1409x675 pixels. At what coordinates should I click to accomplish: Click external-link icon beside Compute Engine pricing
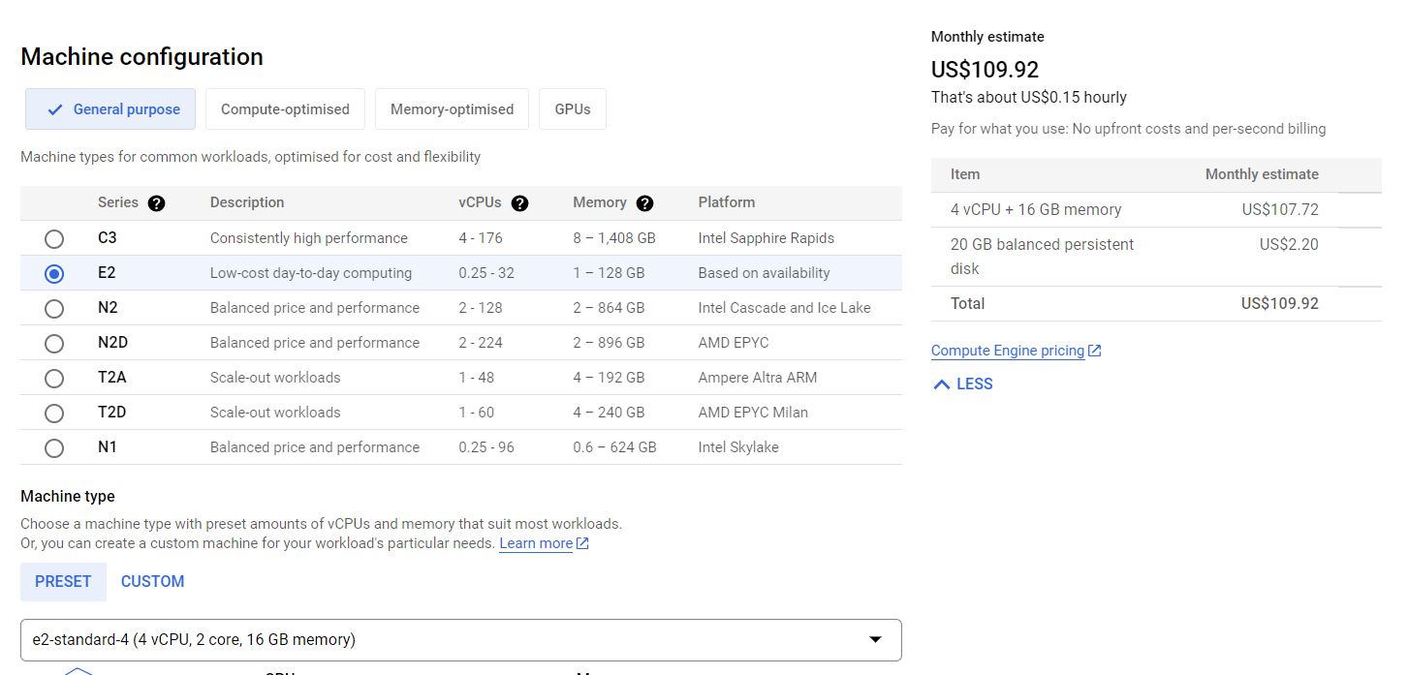[x=1095, y=351]
